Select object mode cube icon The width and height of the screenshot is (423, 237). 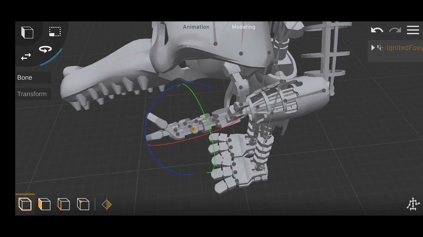coord(25,204)
